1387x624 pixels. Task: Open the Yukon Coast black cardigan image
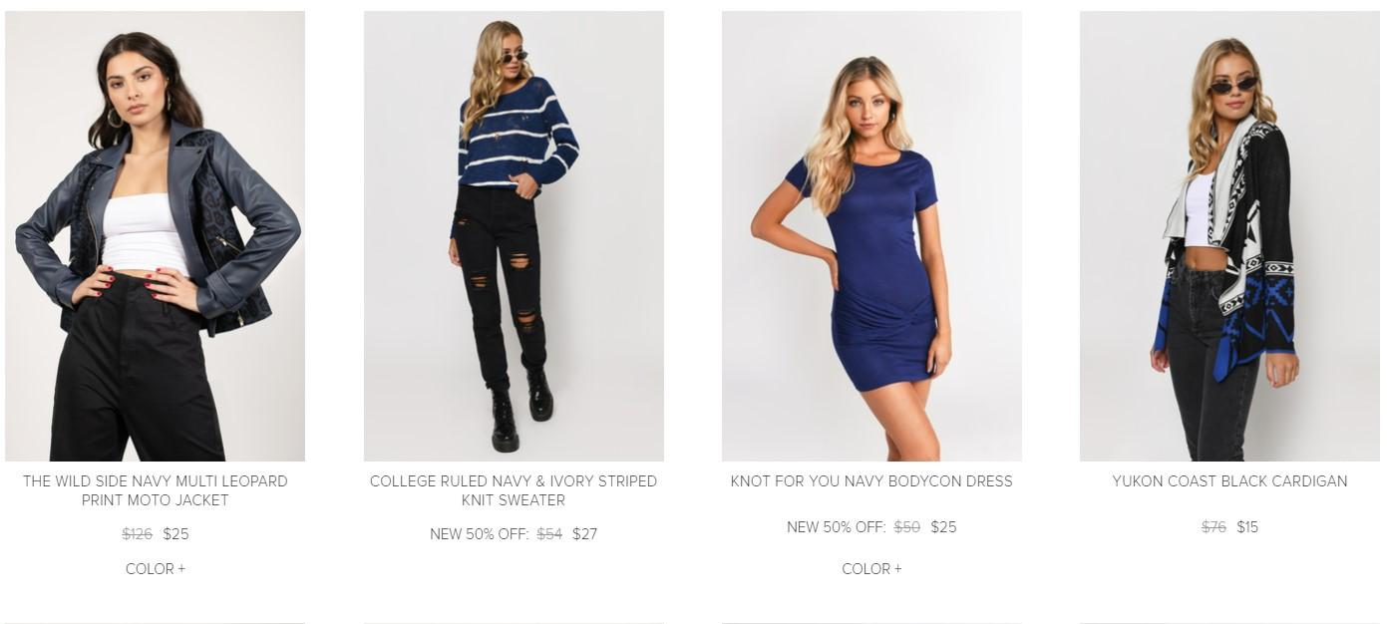[x=1229, y=236]
